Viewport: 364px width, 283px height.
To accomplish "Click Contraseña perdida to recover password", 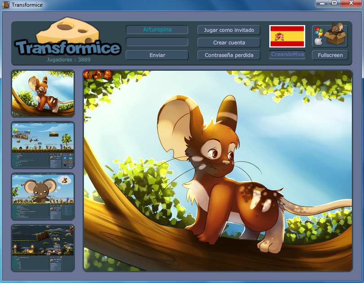I will tap(228, 55).
